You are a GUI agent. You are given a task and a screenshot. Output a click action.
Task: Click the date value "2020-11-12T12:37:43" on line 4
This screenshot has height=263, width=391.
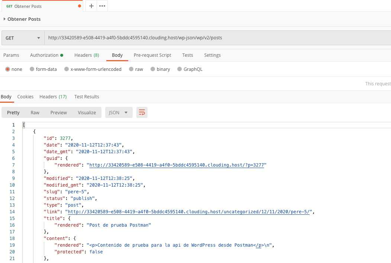pyautogui.click(x=93, y=145)
